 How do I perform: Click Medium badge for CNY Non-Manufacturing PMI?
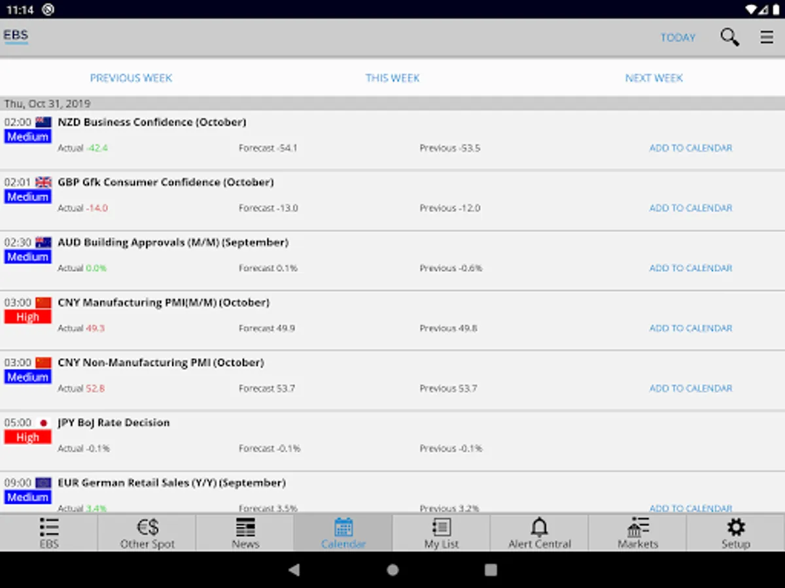(27, 377)
